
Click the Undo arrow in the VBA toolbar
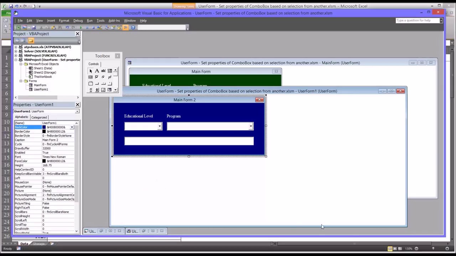pos(67,27)
